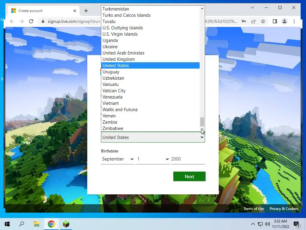
Task: Switch to Create account tab
Action: click(x=44, y=11)
